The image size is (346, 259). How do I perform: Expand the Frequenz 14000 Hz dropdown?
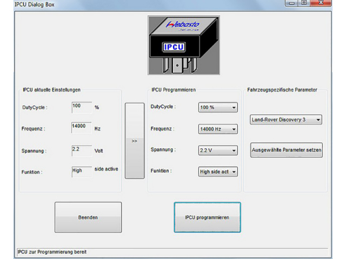coord(218,129)
